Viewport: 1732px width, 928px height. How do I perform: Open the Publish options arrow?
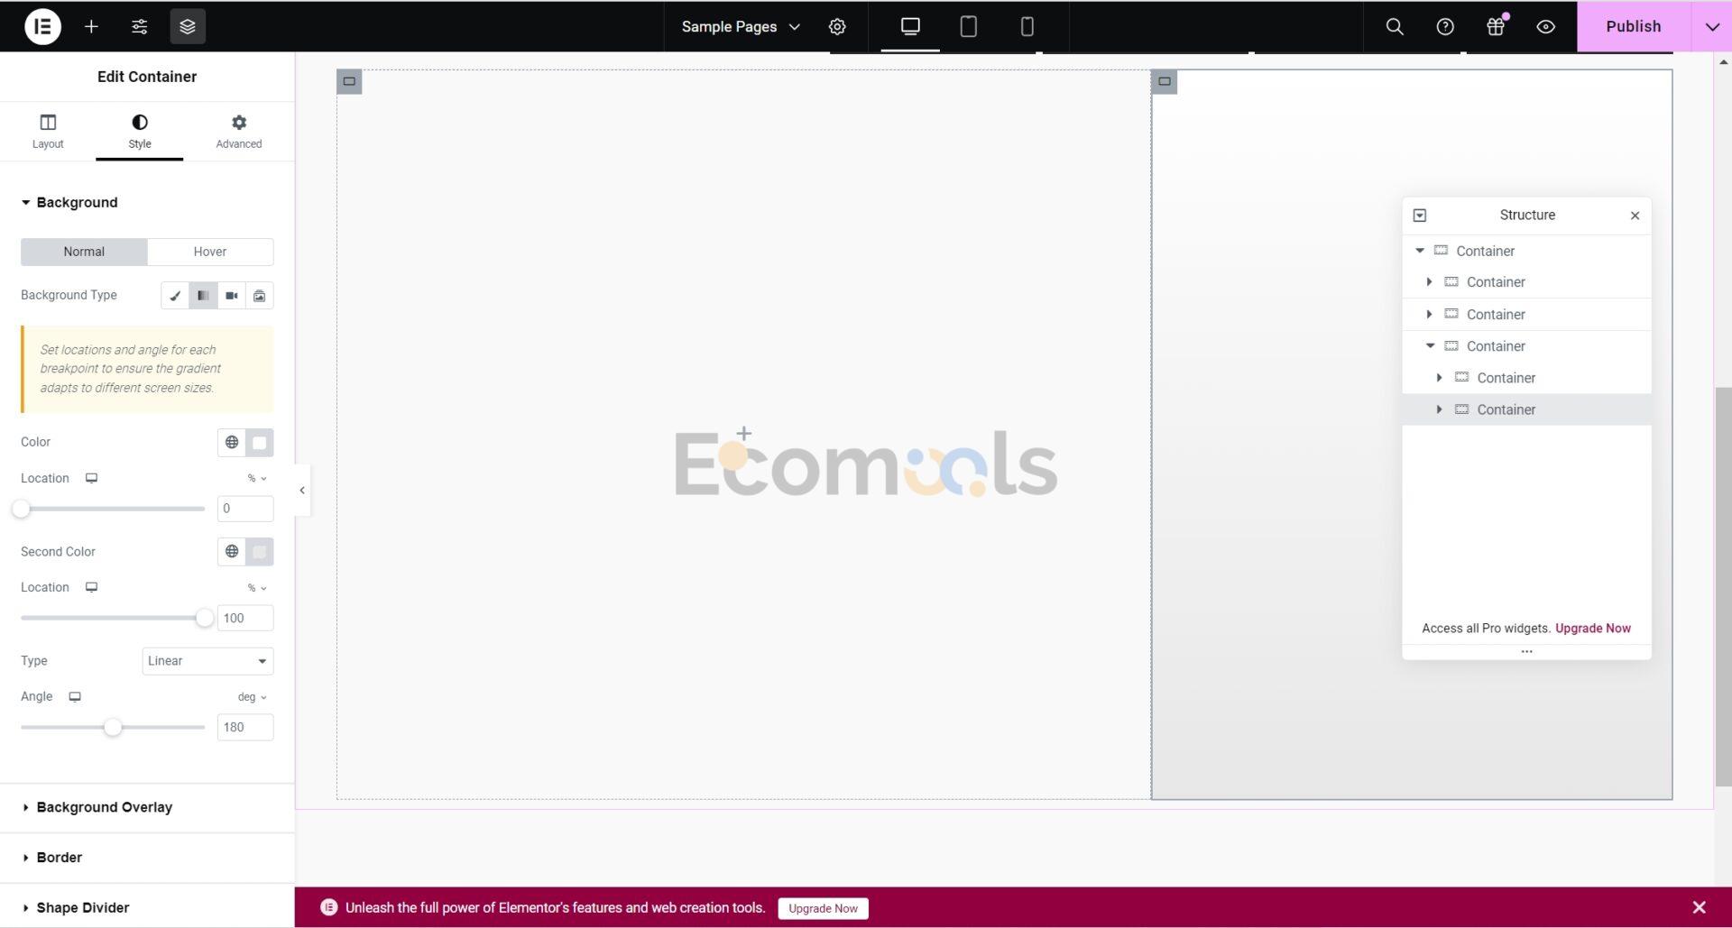(1712, 26)
